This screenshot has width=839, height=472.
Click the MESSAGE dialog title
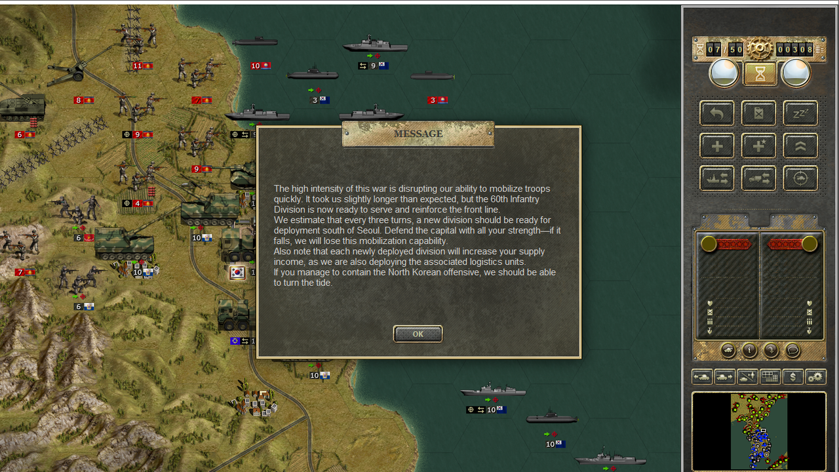pyautogui.click(x=418, y=134)
